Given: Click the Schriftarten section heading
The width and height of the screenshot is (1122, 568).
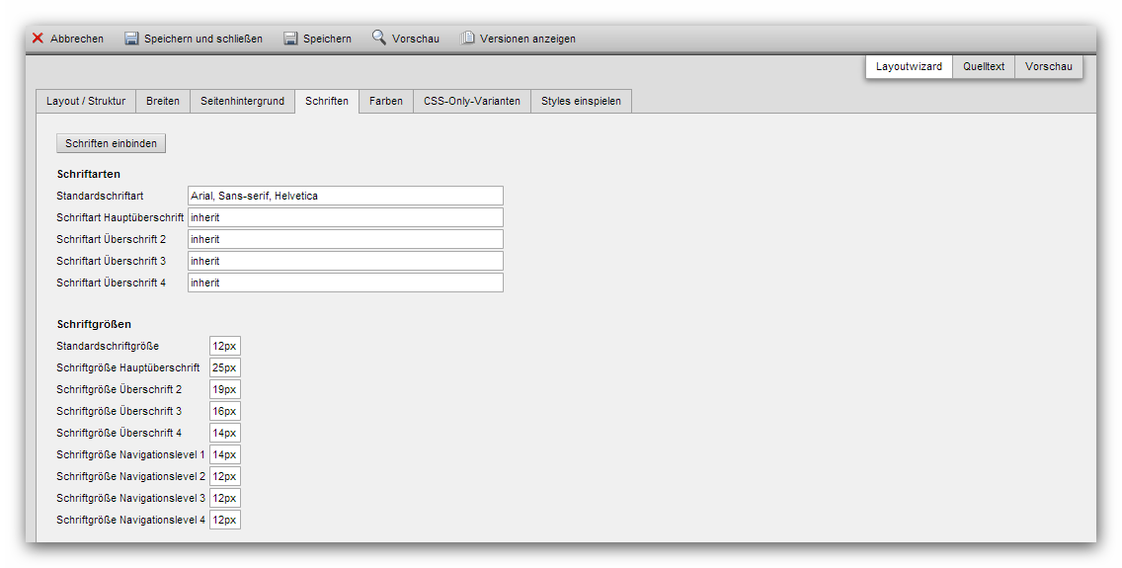Looking at the screenshot, I should coord(89,174).
